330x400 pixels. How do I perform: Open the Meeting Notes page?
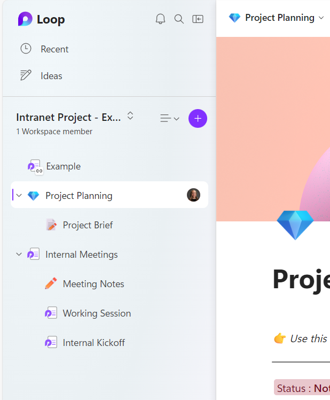(93, 284)
